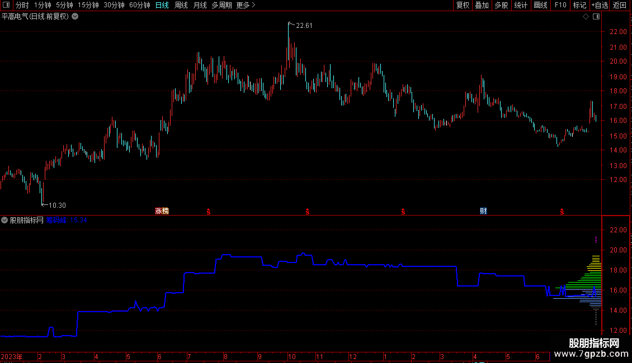This screenshot has width=632, height=363.
Task: Click the first red $ dividend marker near July
Action: point(209,212)
